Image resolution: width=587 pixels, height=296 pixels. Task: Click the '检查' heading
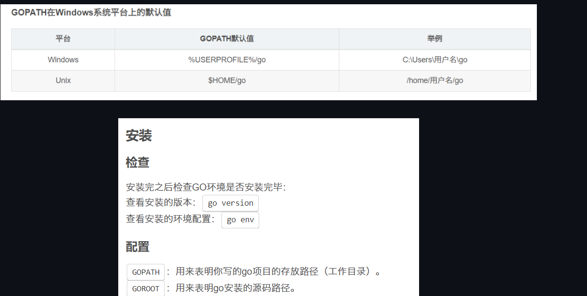coord(138,163)
